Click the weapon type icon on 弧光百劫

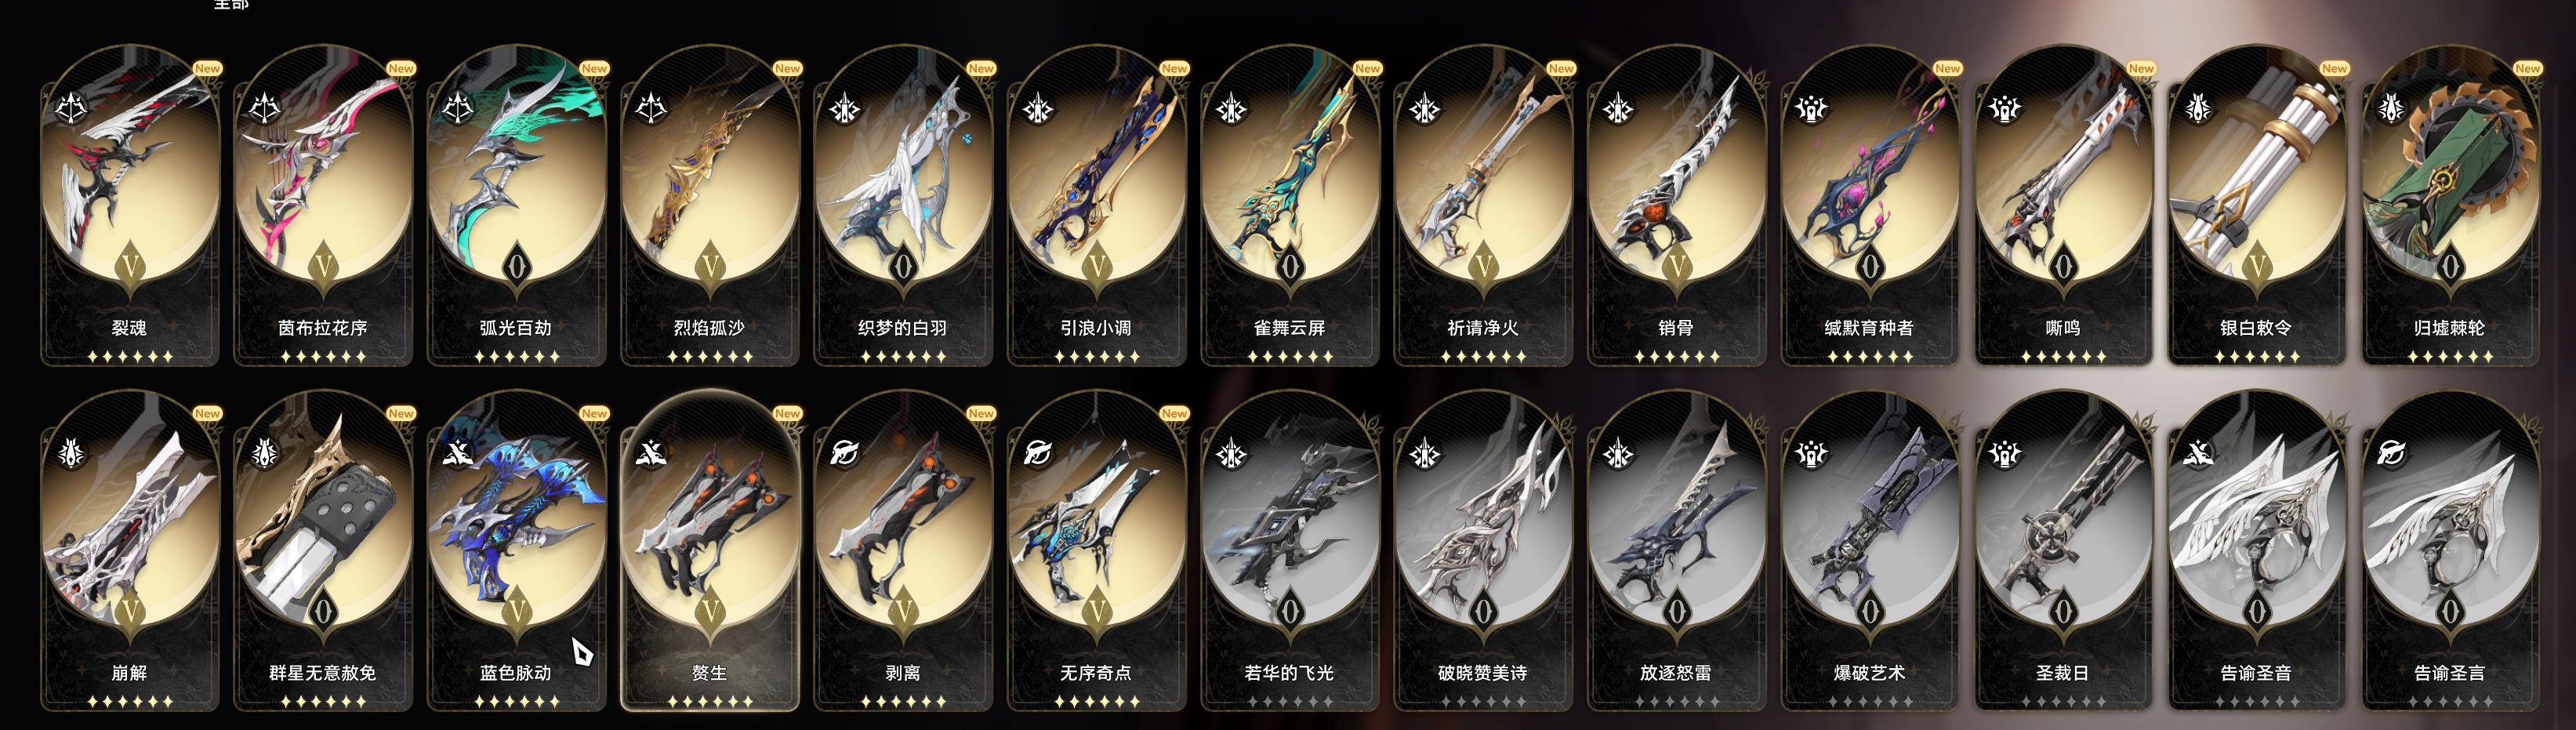[458, 107]
